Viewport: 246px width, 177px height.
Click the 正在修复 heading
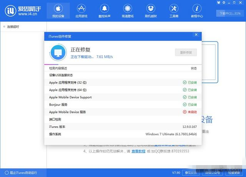80,50
